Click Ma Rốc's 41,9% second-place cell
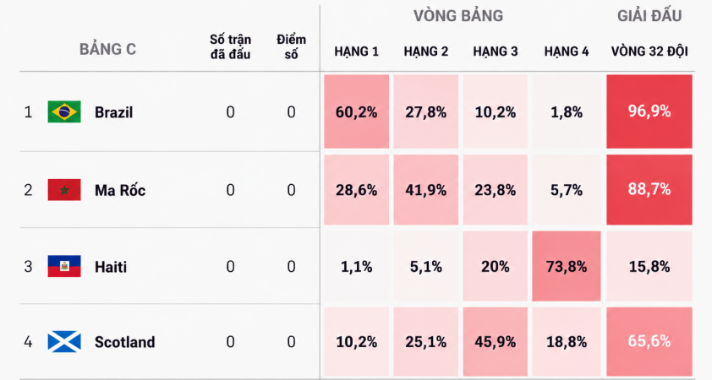712x380 pixels. click(x=426, y=189)
